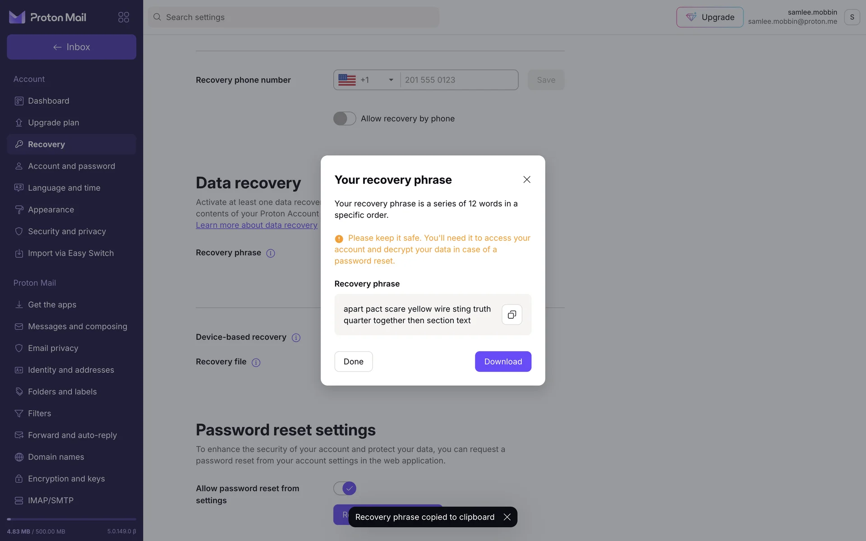Close the recovery phrase dialog
This screenshot has height=541, width=866.
(526, 179)
